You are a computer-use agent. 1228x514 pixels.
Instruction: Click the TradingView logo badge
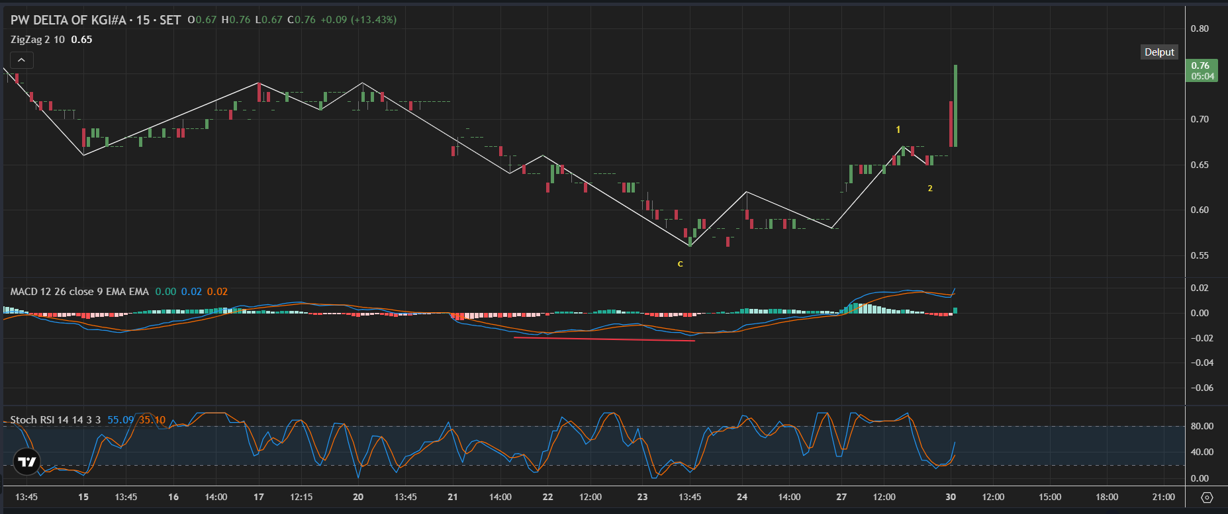coord(27,462)
